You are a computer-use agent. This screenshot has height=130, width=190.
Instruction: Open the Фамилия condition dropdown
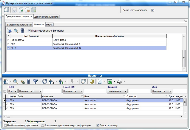click(117, 91)
